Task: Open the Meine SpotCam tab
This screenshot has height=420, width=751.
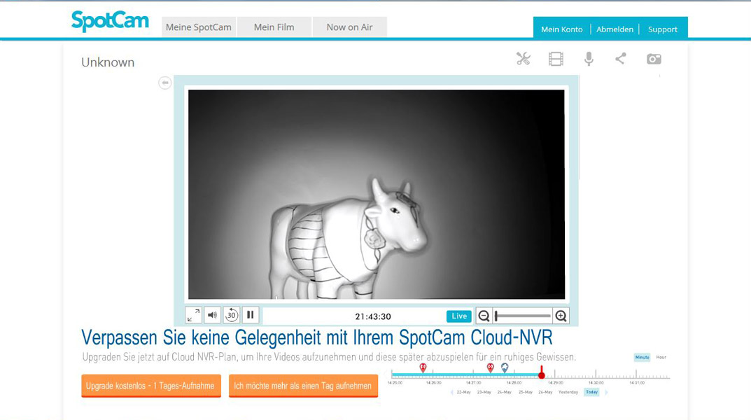Action: 198,27
